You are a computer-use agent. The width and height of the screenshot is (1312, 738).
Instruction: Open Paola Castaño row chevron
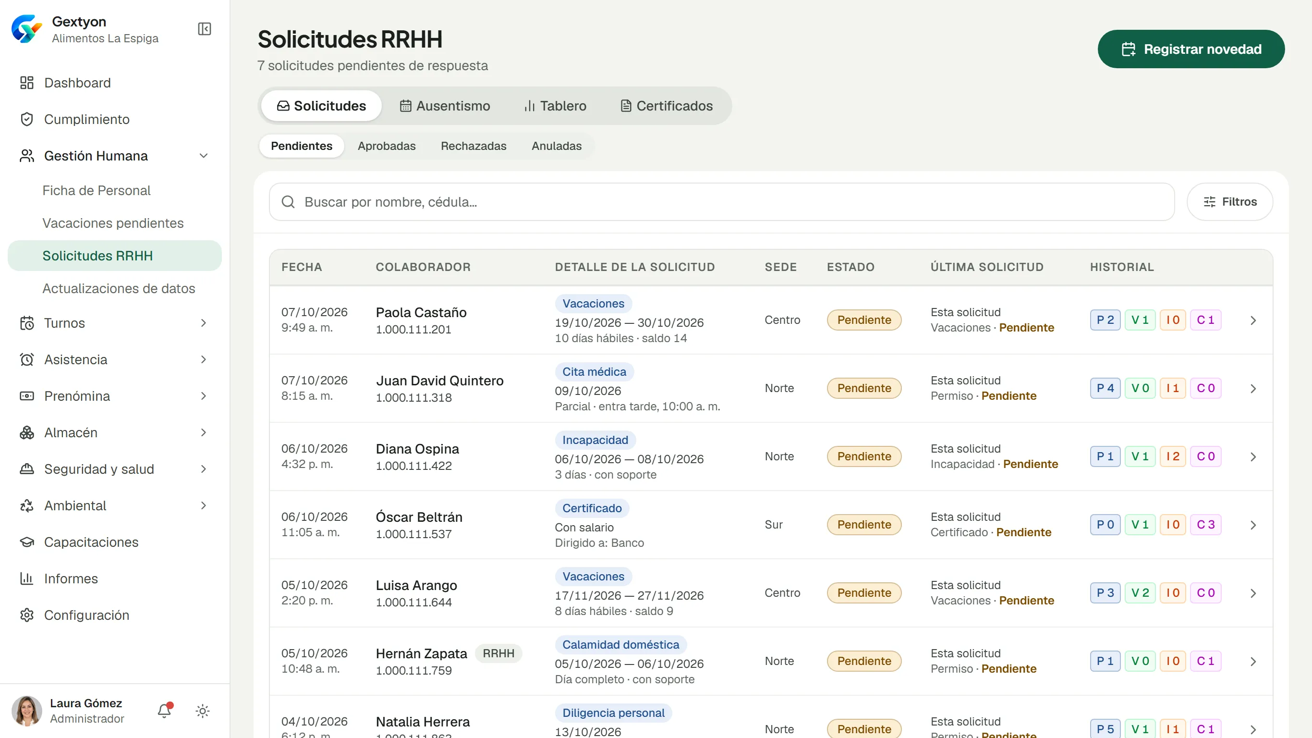coord(1253,320)
